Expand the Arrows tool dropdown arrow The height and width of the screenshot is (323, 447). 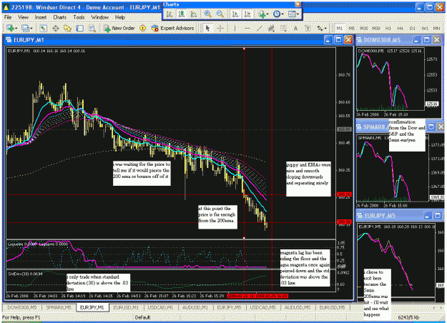coord(325,29)
